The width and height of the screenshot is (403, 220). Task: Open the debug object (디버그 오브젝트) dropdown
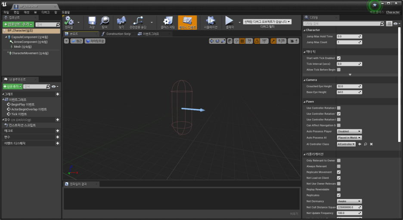click(x=267, y=22)
